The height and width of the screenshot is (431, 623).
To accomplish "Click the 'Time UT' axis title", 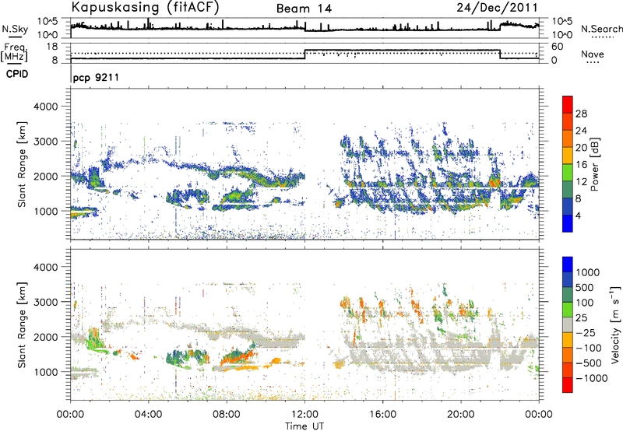I will pyautogui.click(x=304, y=426).
